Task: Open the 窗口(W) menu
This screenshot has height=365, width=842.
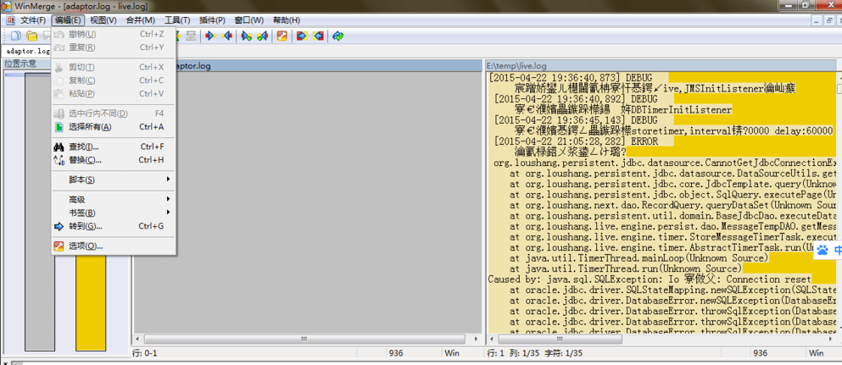Action: pos(249,20)
